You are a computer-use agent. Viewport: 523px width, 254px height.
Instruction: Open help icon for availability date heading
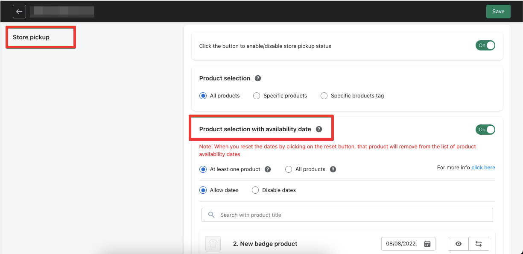318,129
